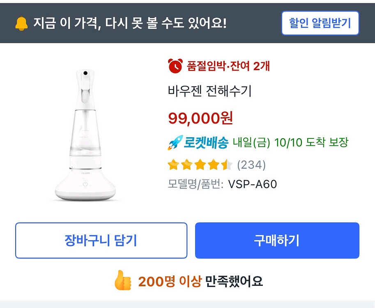Tap the blue 로켓배송 badge text

click(206, 143)
